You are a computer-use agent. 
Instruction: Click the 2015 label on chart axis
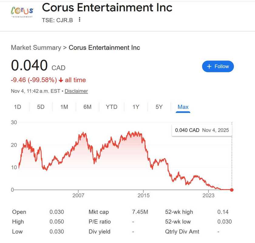click(x=143, y=195)
